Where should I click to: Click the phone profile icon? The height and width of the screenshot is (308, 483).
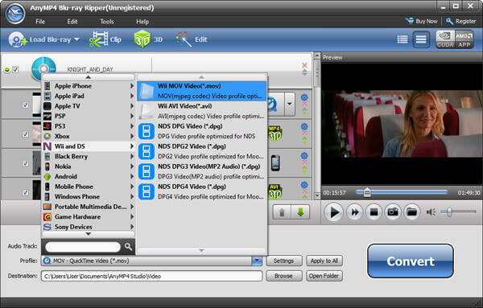[275, 163]
